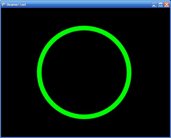
Task: Click the bottommost point of the green ring
Action: pyautogui.click(x=84, y=117)
